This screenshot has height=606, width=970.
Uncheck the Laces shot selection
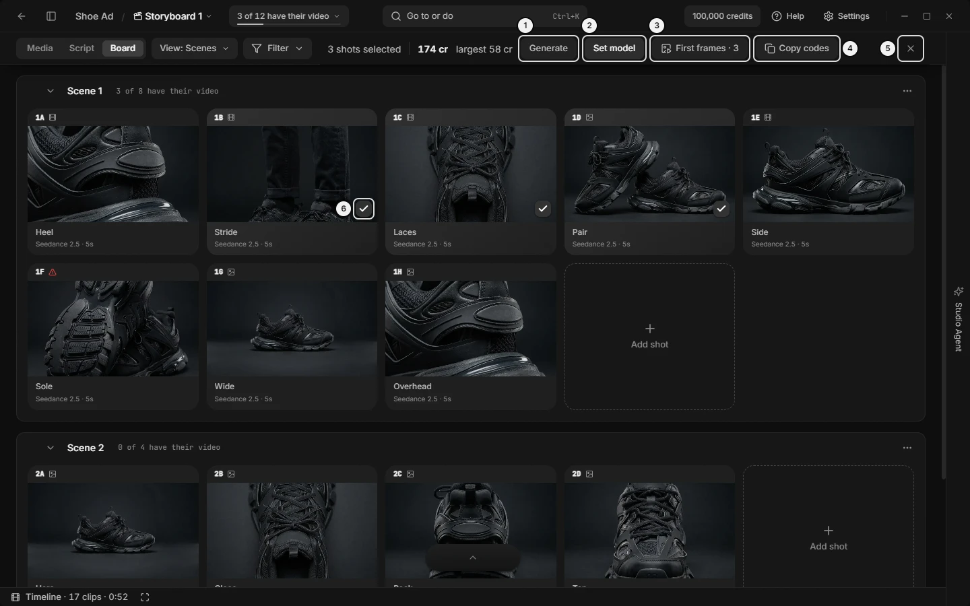pyautogui.click(x=543, y=209)
